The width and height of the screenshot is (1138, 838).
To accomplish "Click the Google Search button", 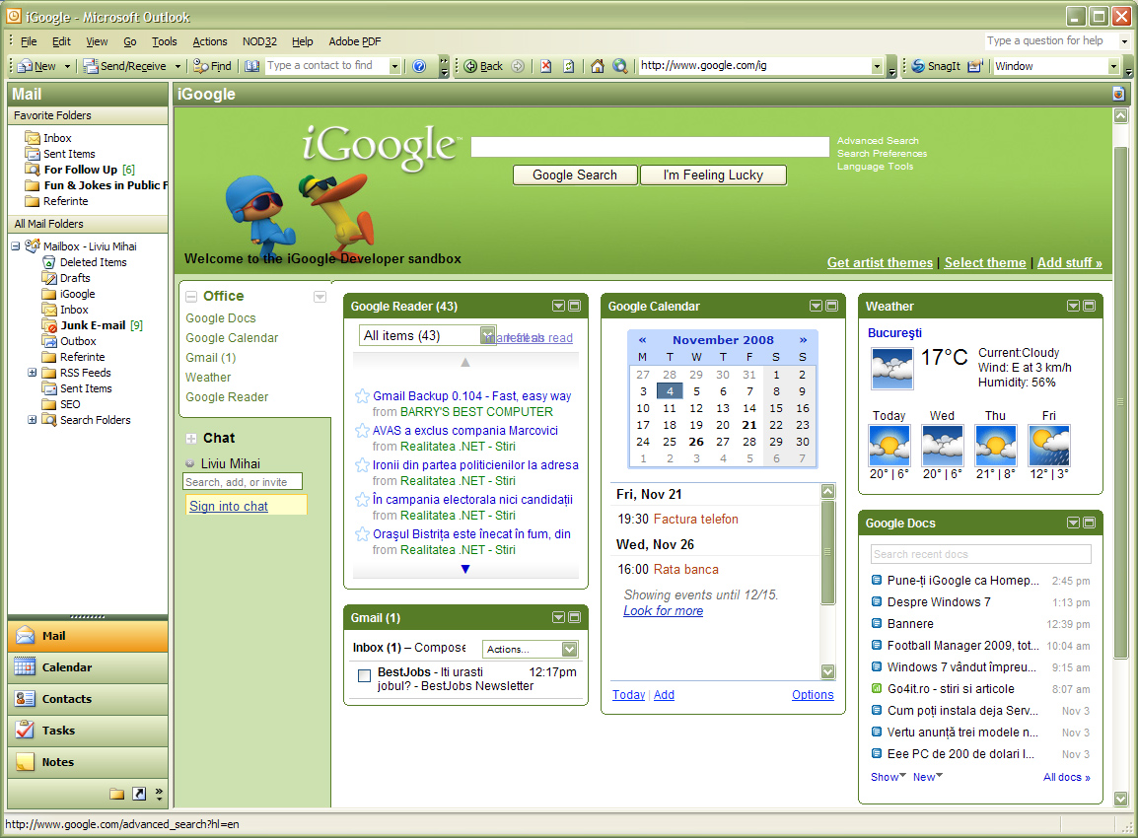I will pos(575,175).
